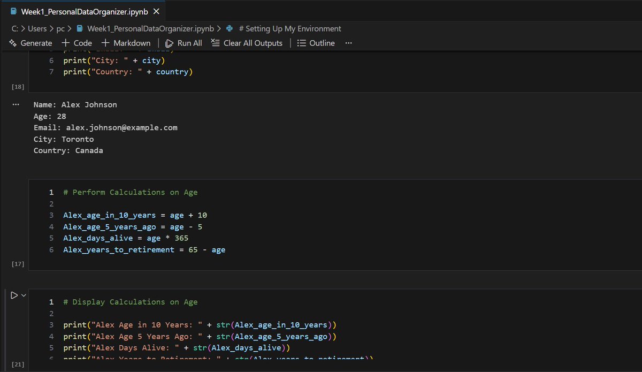
Task: Expand the run options dropdown arrow
Action: click(x=24, y=295)
